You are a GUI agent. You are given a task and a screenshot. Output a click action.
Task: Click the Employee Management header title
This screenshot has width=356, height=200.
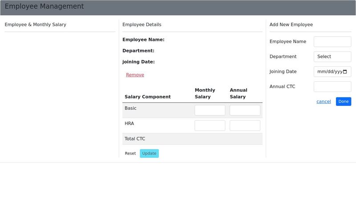(x=44, y=7)
